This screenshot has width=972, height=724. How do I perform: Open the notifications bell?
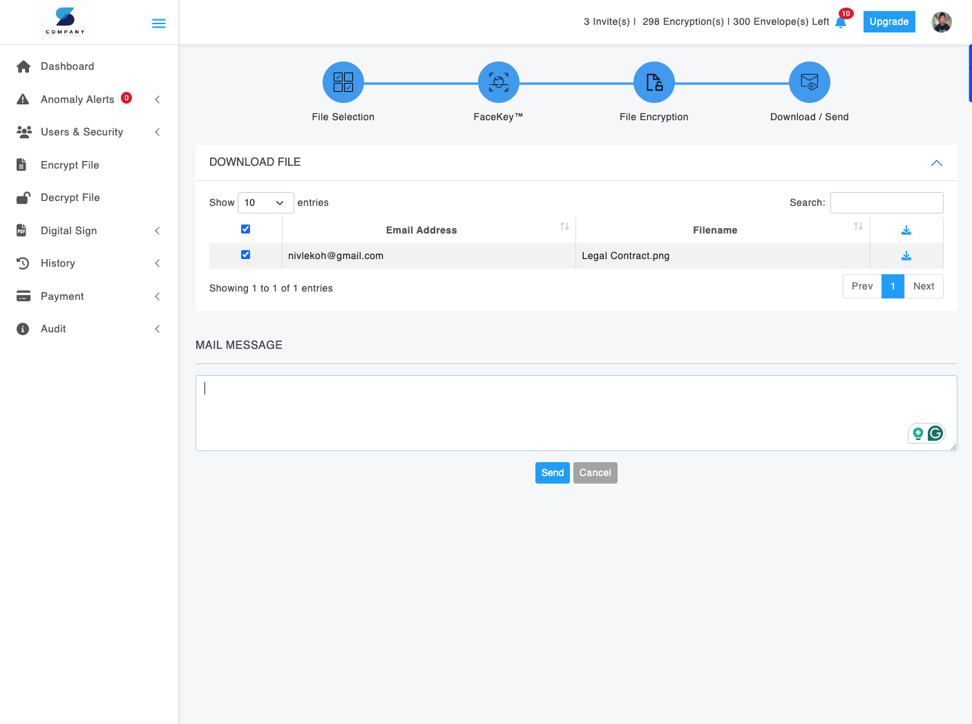(841, 22)
